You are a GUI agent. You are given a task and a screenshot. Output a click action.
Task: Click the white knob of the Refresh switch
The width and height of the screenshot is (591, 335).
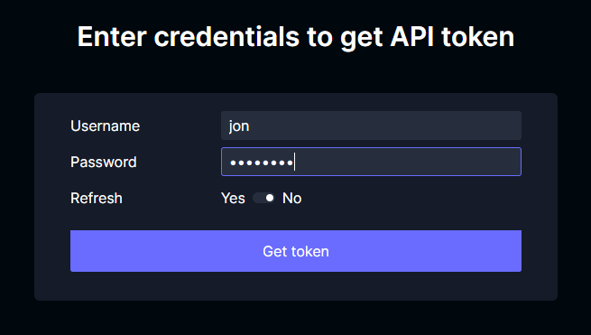tap(270, 198)
